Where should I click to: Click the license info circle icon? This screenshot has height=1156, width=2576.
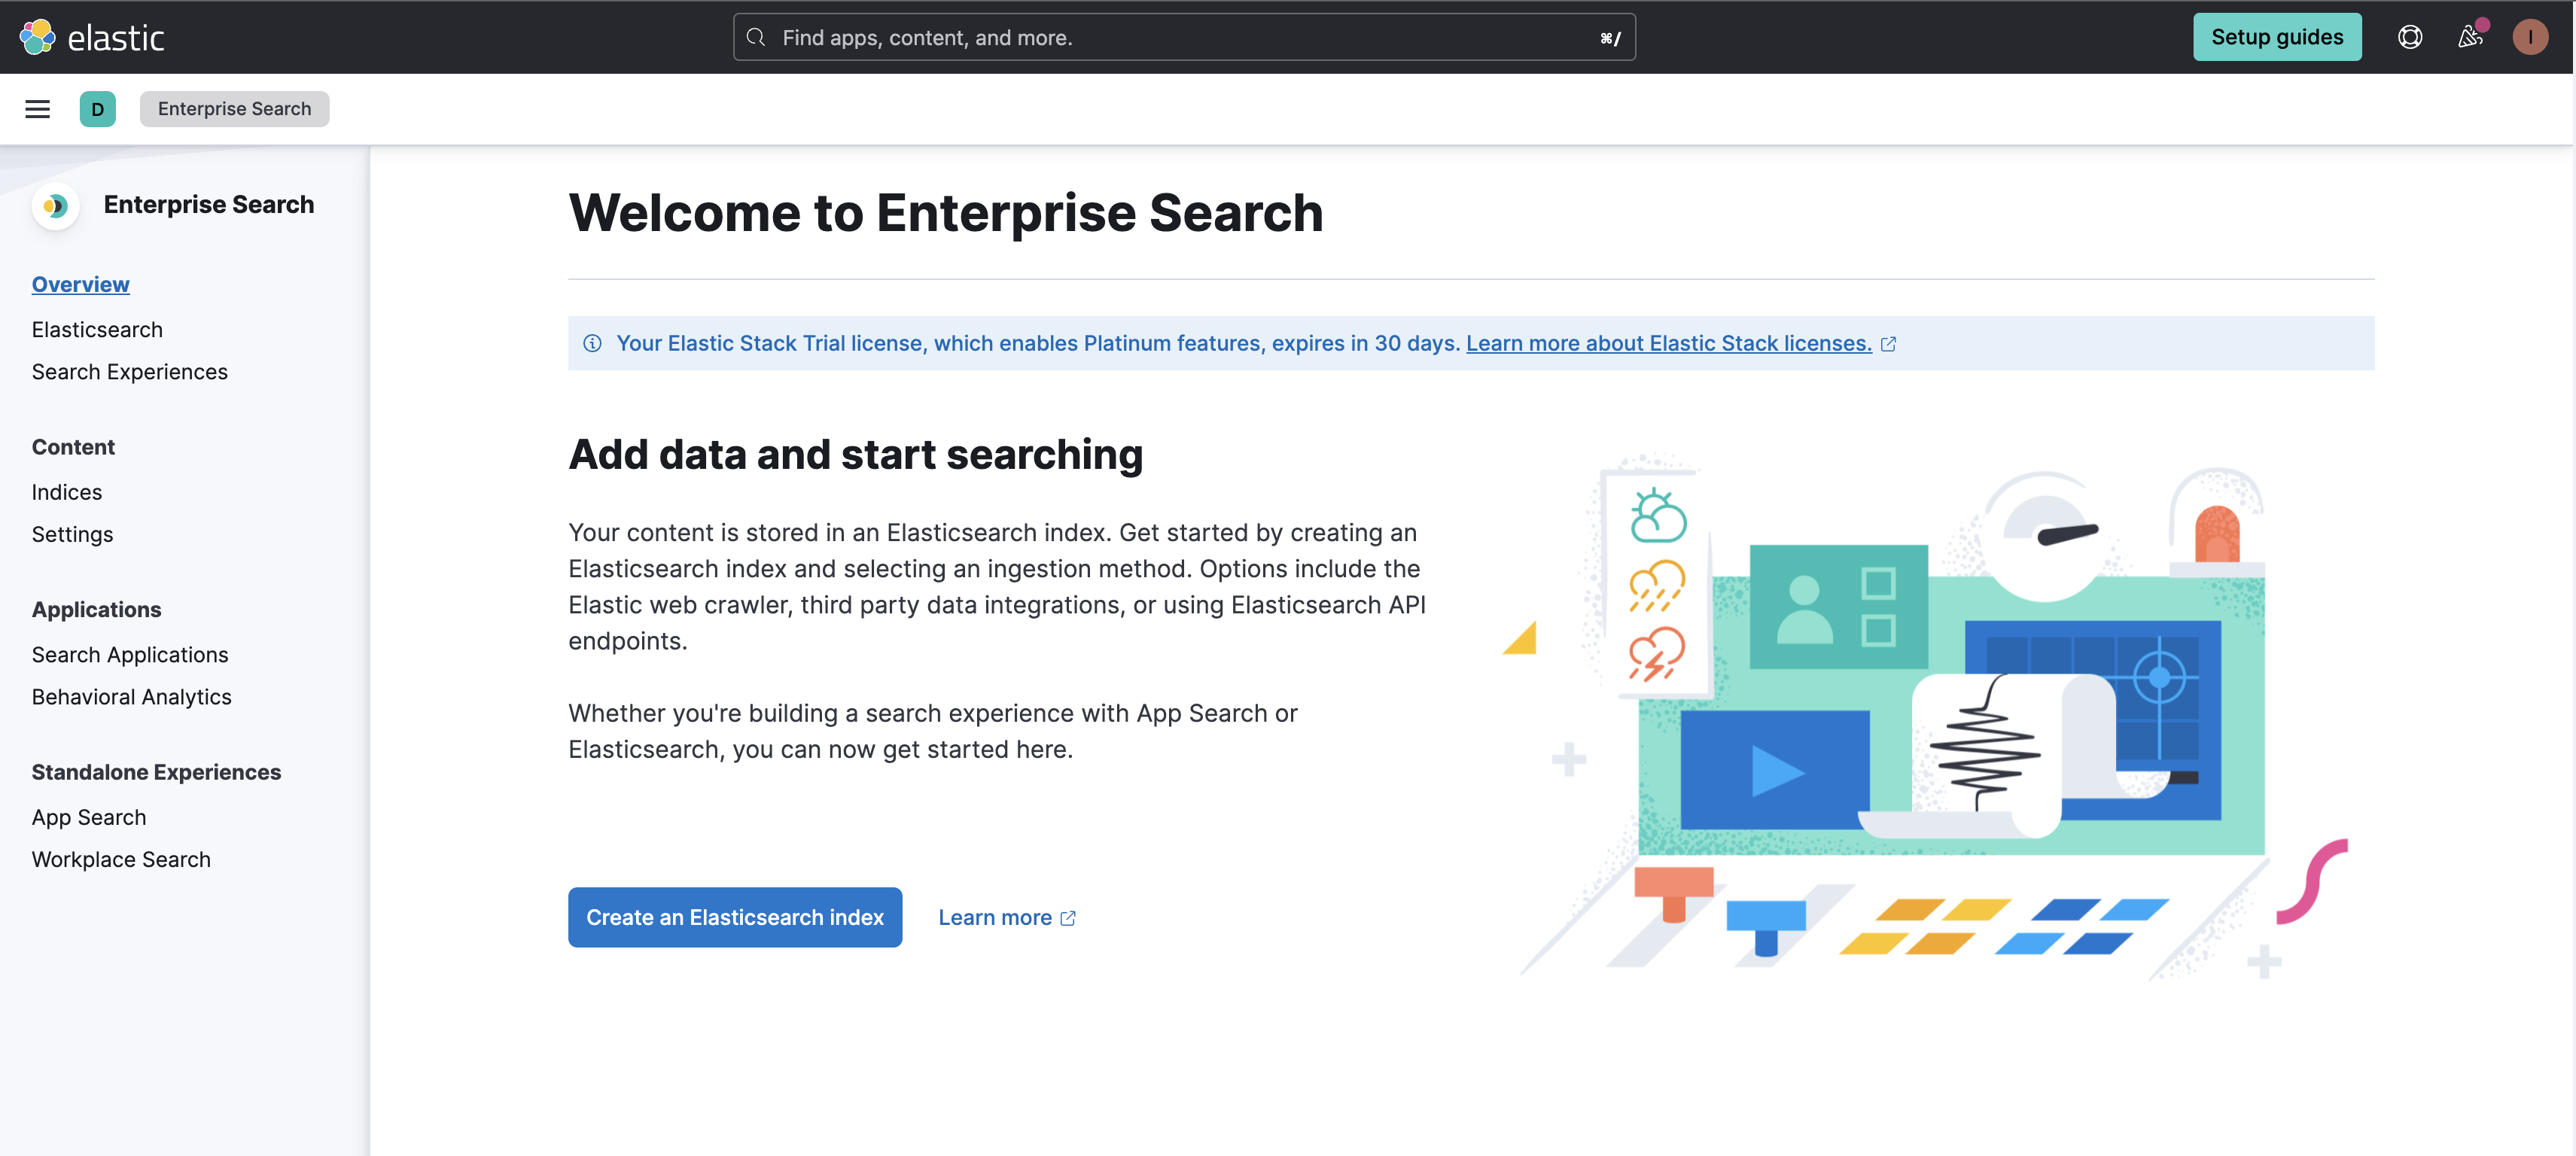point(592,344)
